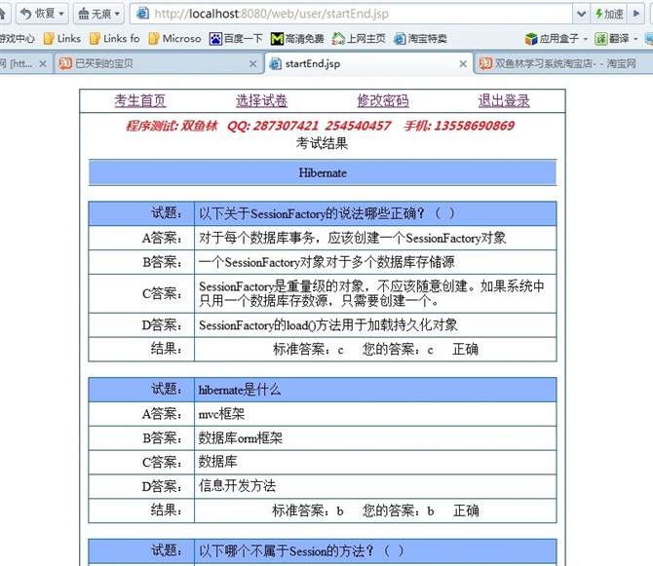Open the Links bookmark folder

coord(62,39)
